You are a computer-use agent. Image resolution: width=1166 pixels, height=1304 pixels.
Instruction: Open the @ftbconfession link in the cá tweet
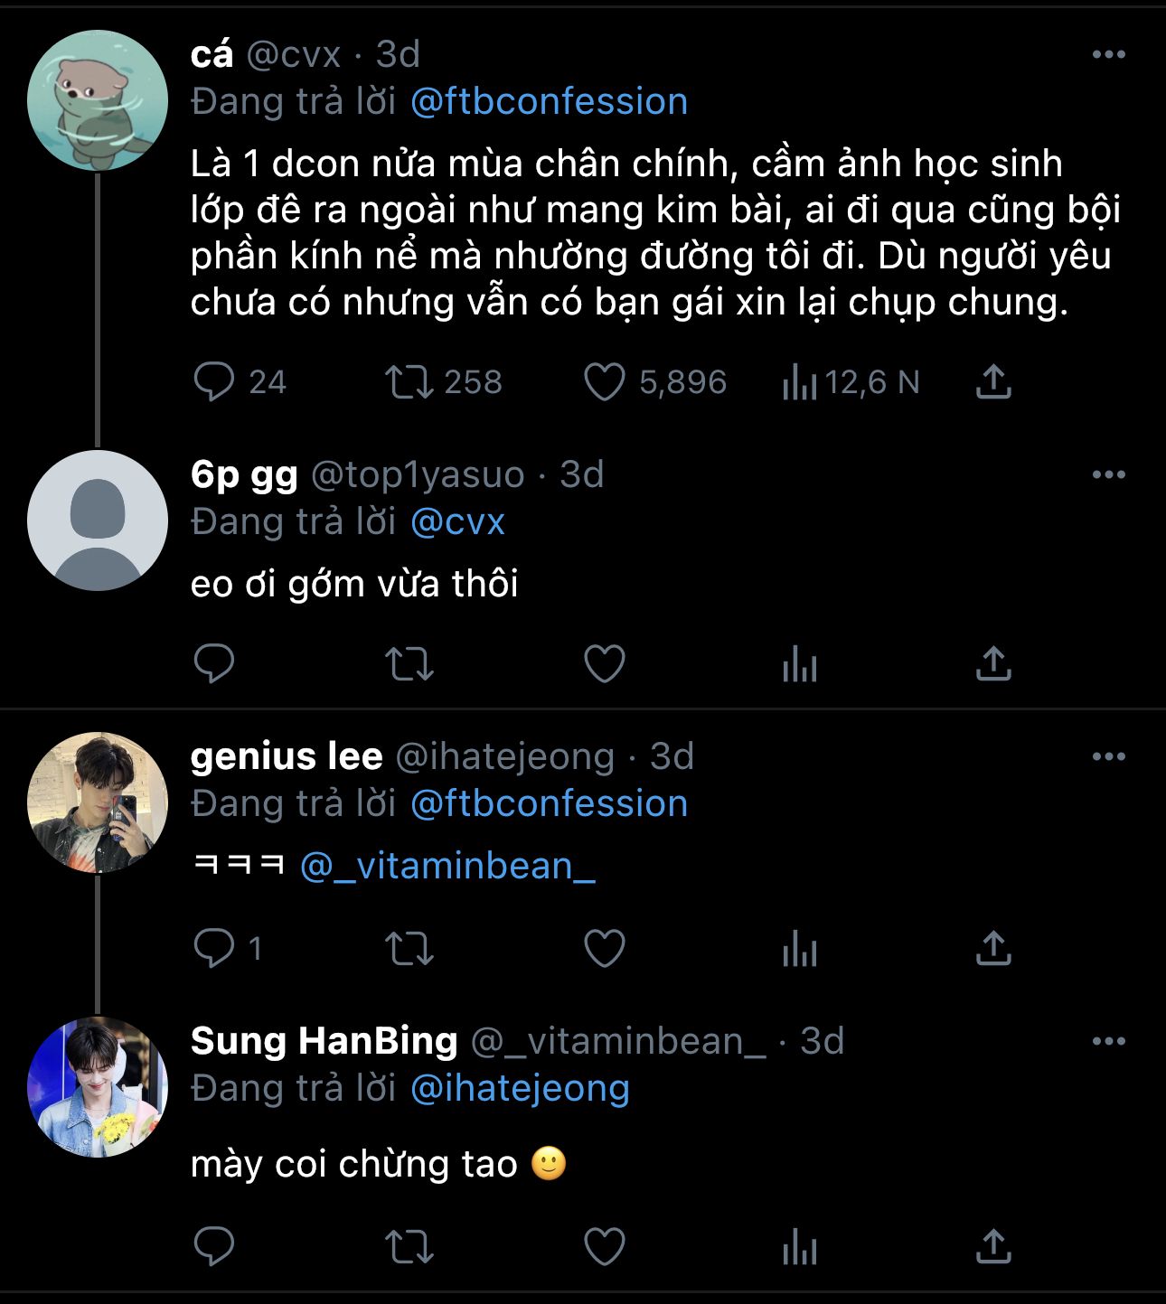[549, 101]
